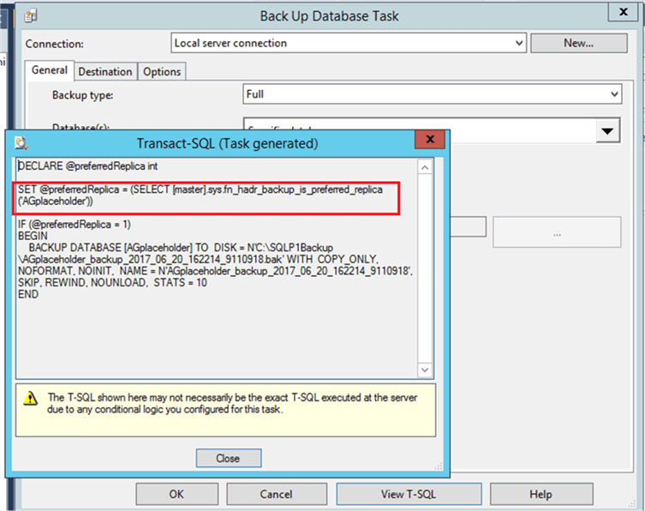Close the Transact-SQL (Task generated) dialog

point(430,139)
